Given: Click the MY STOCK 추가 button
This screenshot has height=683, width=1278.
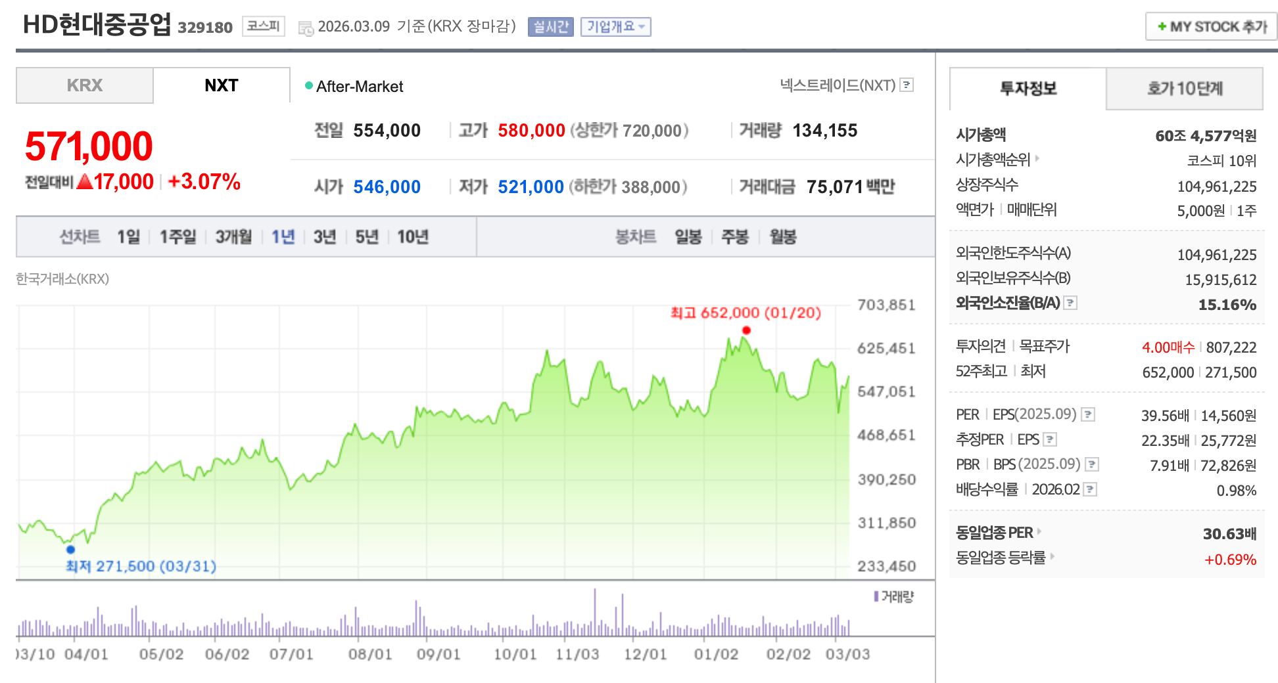Looking at the screenshot, I should [1212, 27].
